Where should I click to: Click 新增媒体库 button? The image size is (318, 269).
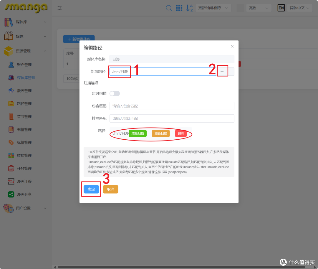tap(79, 39)
